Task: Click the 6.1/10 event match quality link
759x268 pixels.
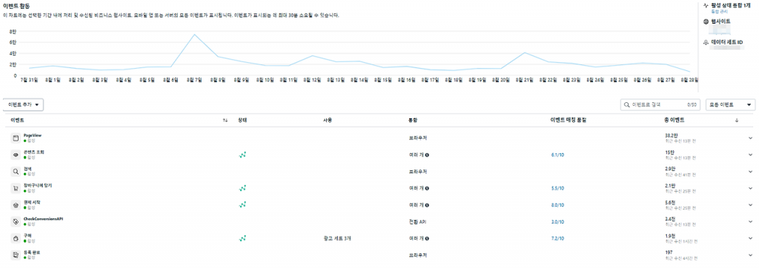Action: click(x=557, y=155)
